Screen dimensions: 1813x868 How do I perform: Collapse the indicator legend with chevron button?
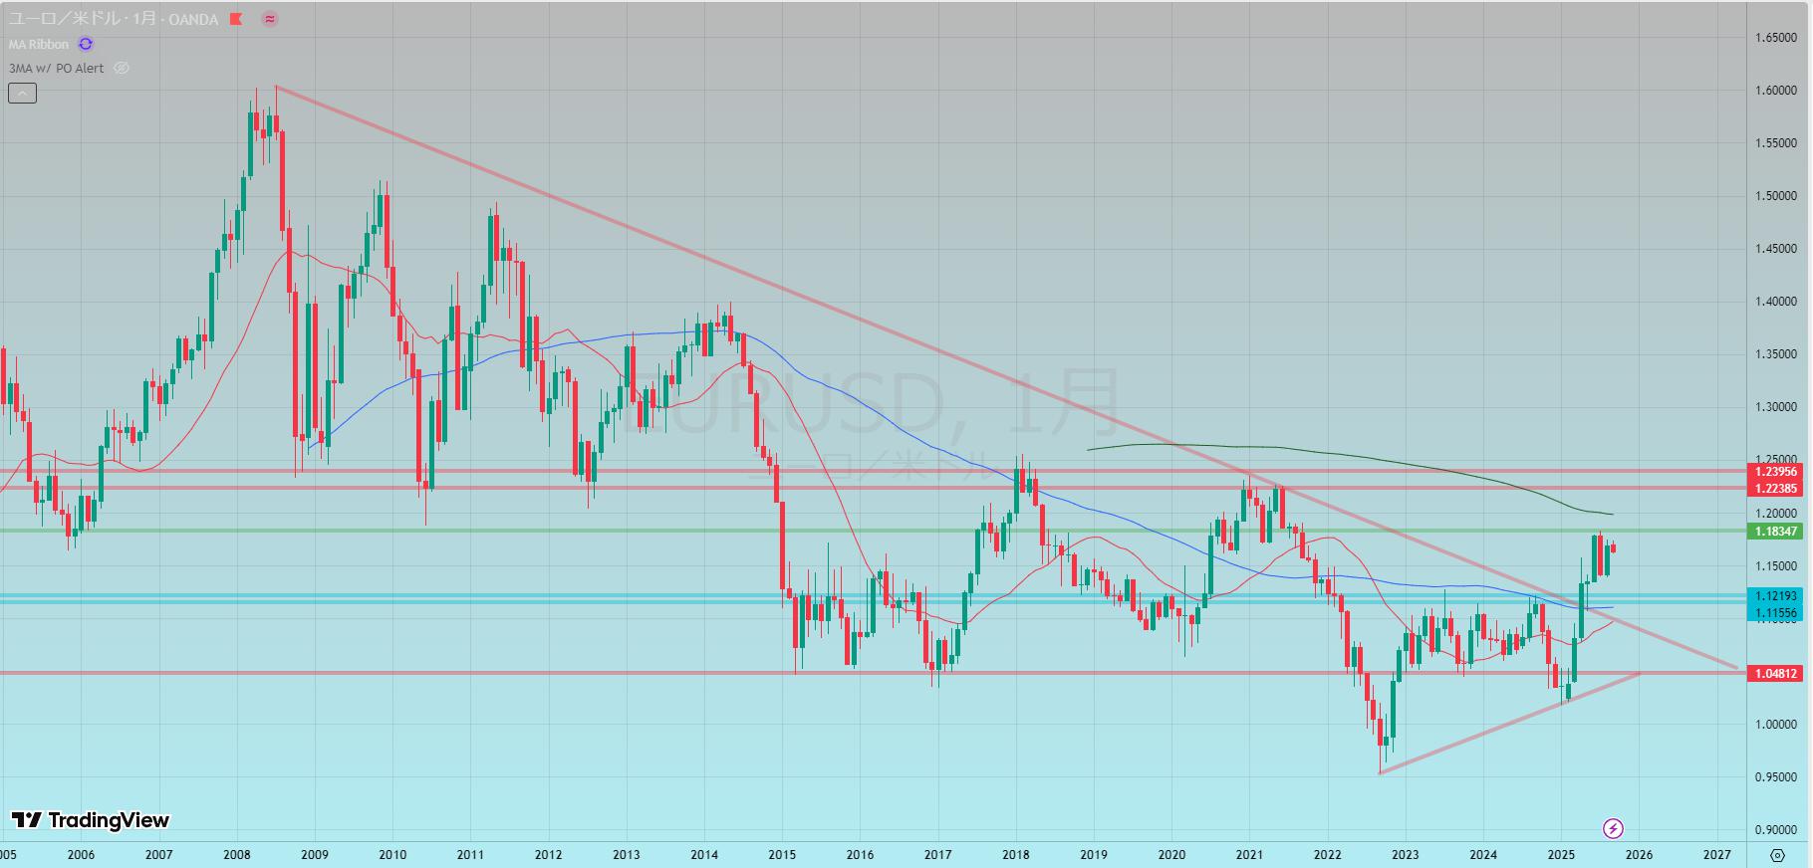tap(22, 94)
